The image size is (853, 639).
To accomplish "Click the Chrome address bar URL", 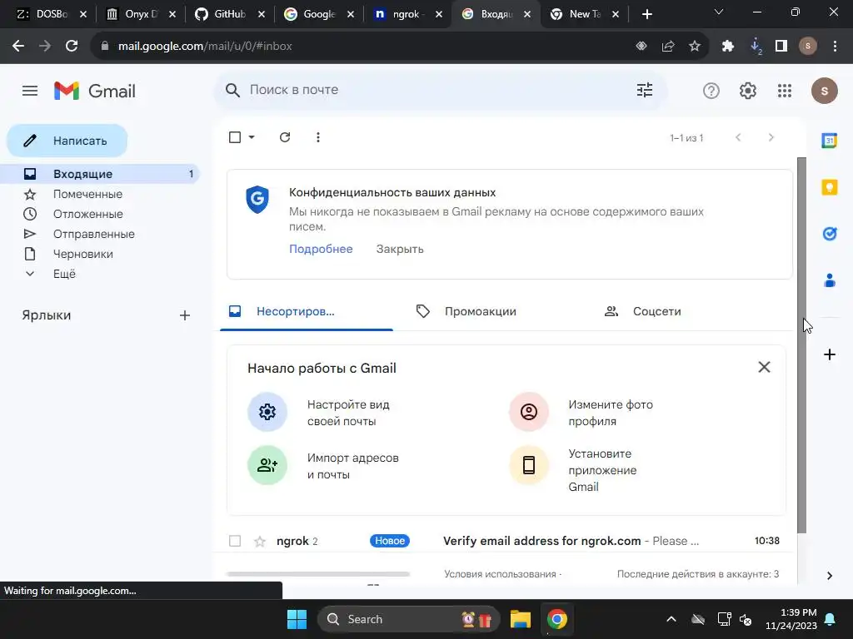I will point(205,47).
